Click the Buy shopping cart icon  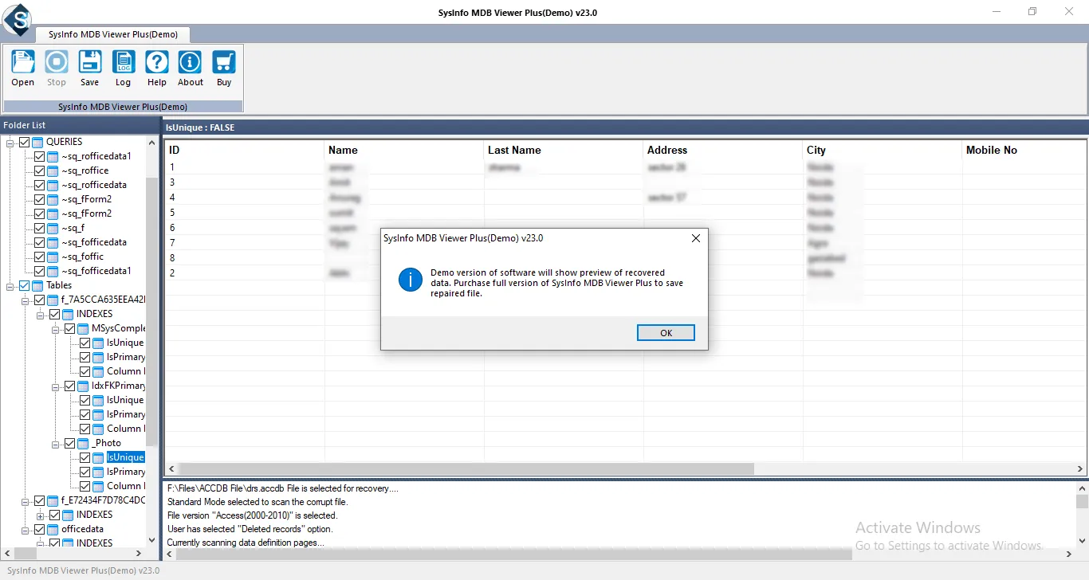click(x=224, y=62)
